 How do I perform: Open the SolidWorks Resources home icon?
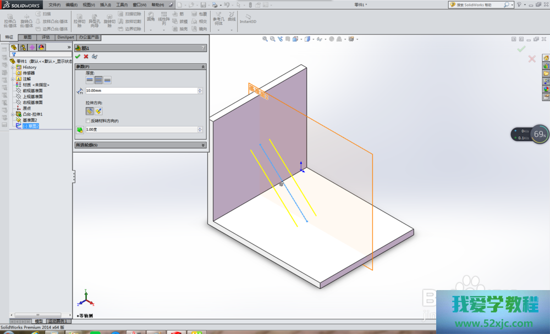[x=546, y=58]
